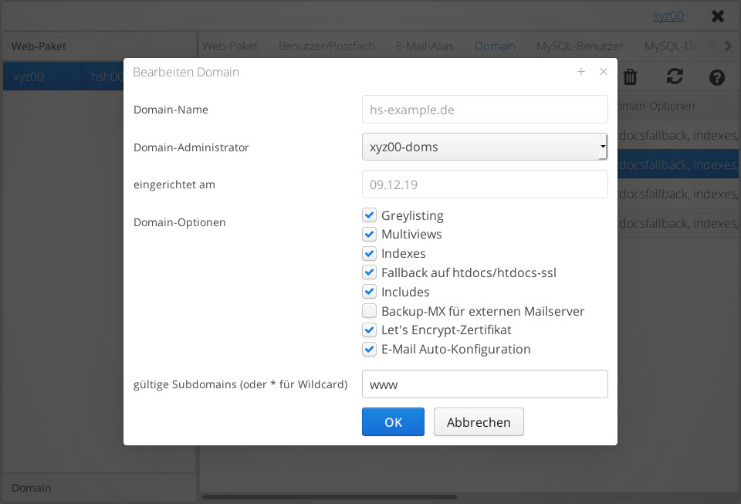The width and height of the screenshot is (741, 504).
Task: Click the Domain section header at bottom left
Action: 100,488
